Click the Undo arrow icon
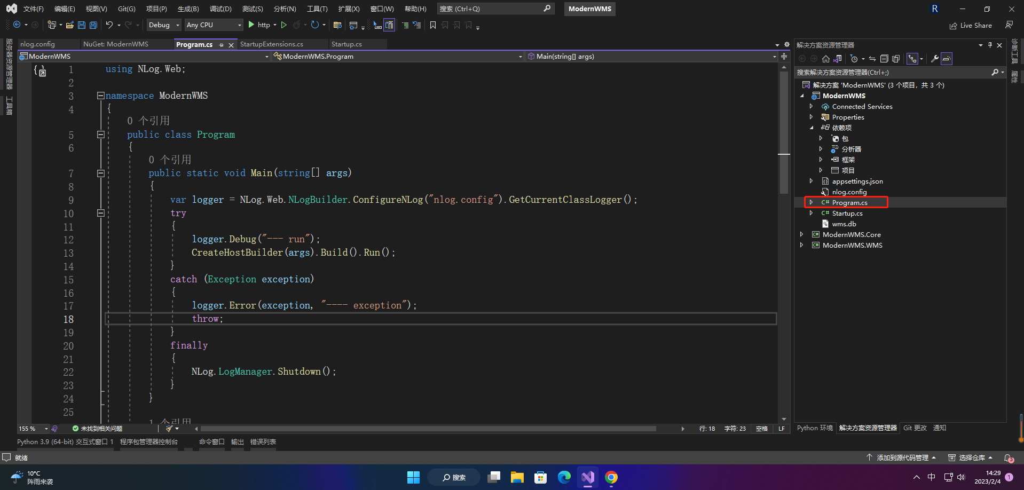The height and width of the screenshot is (490, 1024). pos(109,25)
